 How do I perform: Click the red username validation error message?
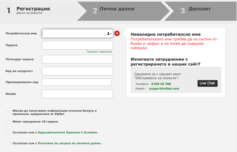click(174, 43)
